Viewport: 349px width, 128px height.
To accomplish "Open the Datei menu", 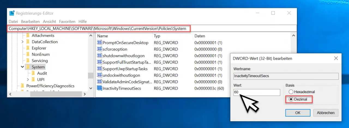I will (13, 21).
